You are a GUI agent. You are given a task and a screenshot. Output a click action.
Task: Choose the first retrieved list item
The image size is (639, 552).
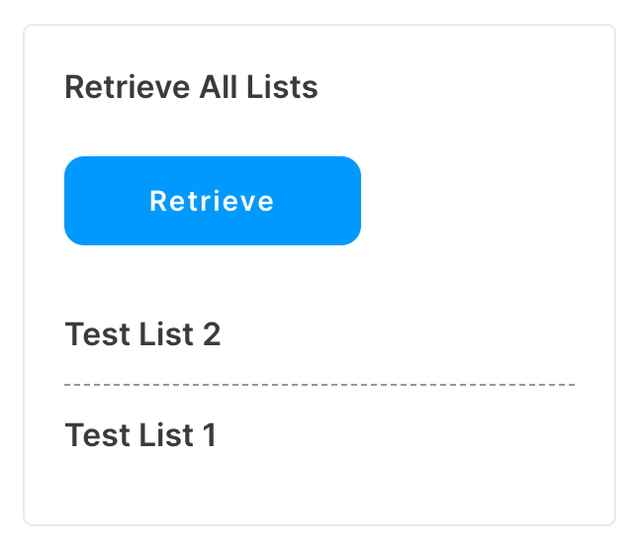[142, 334]
